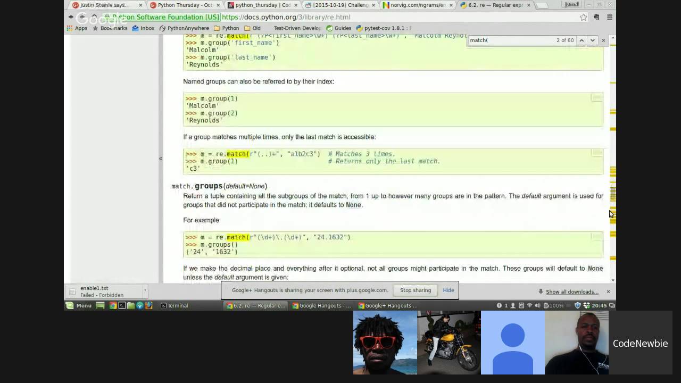Open pytest-cov 1.8.1 bookmark
The width and height of the screenshot is (681, 383).
click(x=384, y=28)
